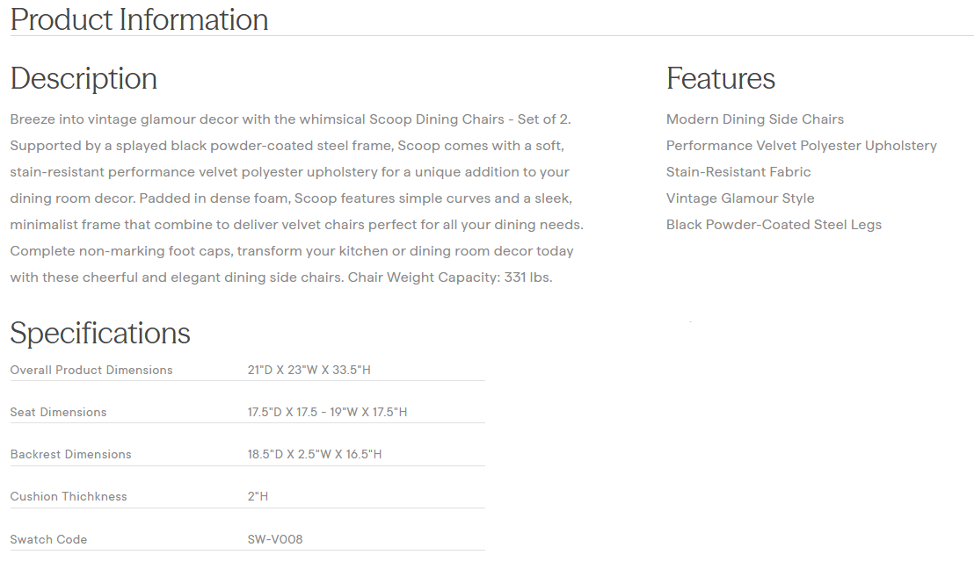Click the Features section heading
Screen dimensions: 974x562
[720, 79]
